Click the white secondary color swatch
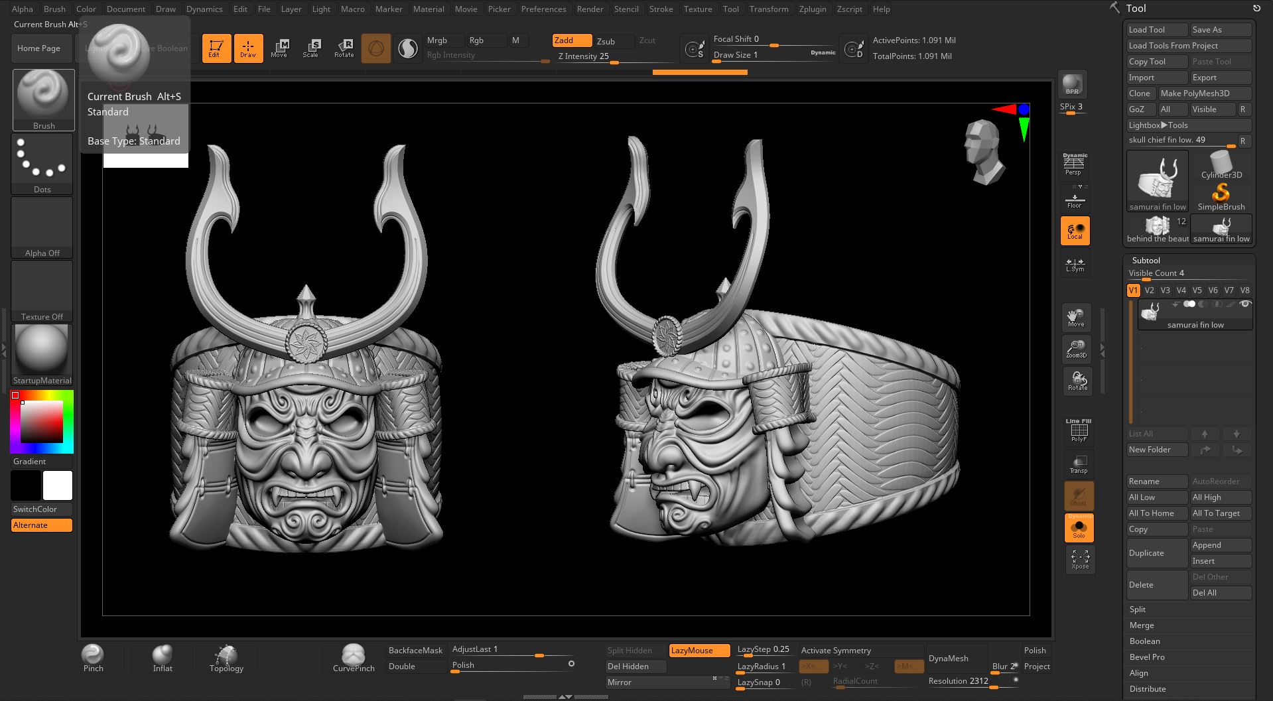Screen dimensions: 1273x701 pos(58,485)
